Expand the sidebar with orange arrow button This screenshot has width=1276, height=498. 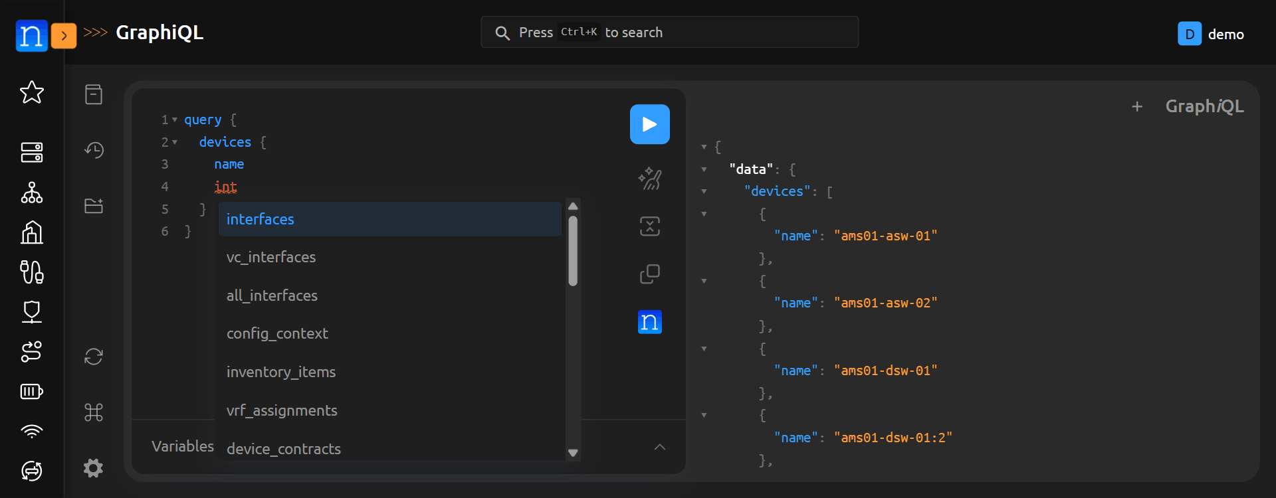[x=64, y=35]
